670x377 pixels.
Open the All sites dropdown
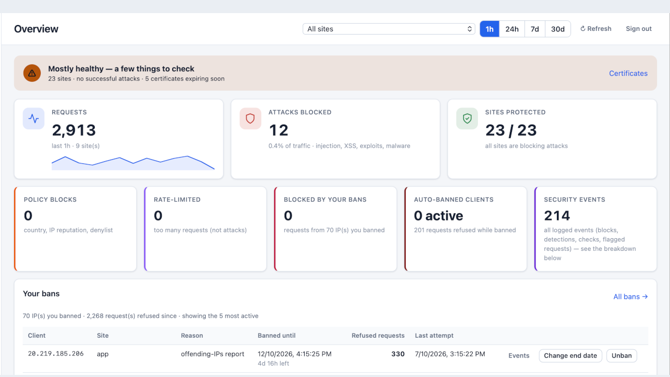pos(389,29)
